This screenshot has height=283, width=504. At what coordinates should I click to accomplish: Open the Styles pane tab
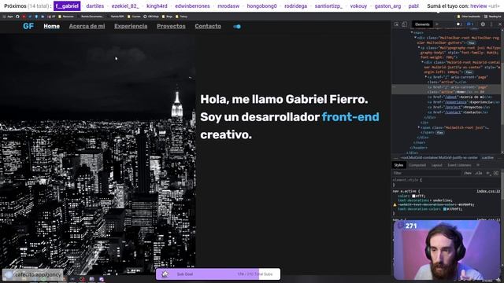pyautogui.click(x=399, y=165)
